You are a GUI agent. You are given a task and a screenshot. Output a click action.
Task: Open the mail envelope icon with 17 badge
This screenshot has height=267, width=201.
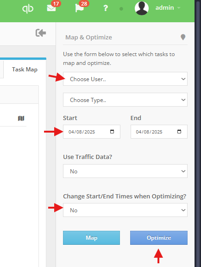(x=51, y=8)
